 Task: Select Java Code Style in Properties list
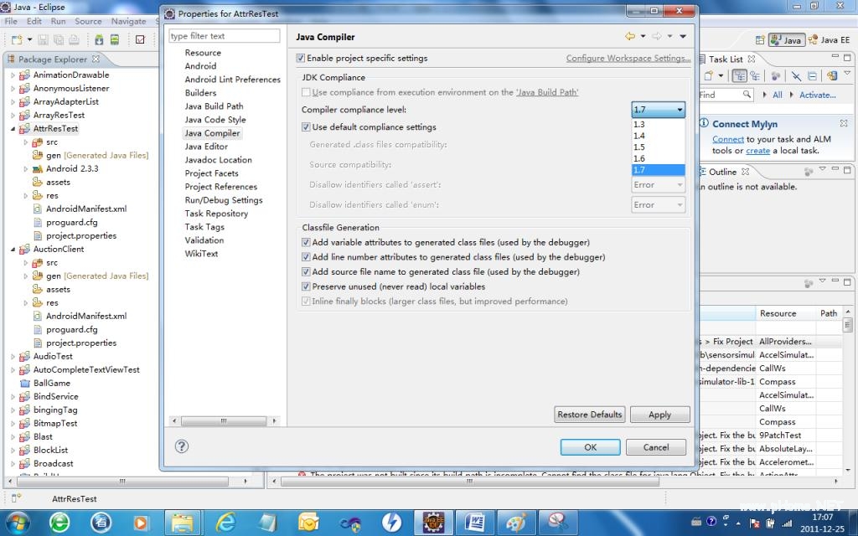click(215, 120)
